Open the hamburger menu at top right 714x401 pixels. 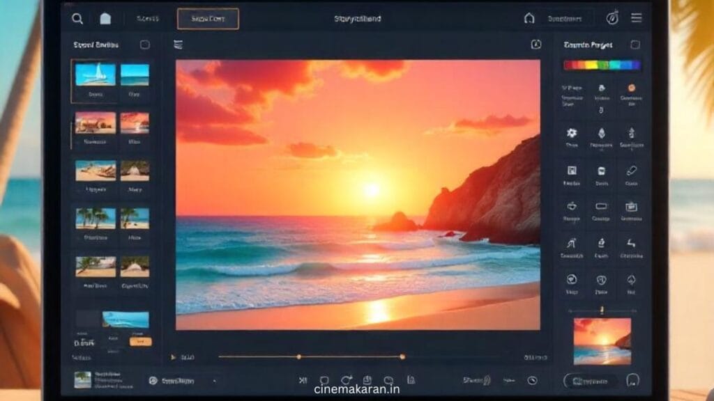click(637, 18)
